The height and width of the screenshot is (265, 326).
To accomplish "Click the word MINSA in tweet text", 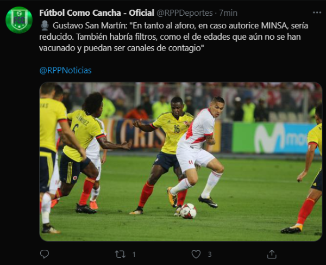I will pyautogui.click(x=274, y=26).
